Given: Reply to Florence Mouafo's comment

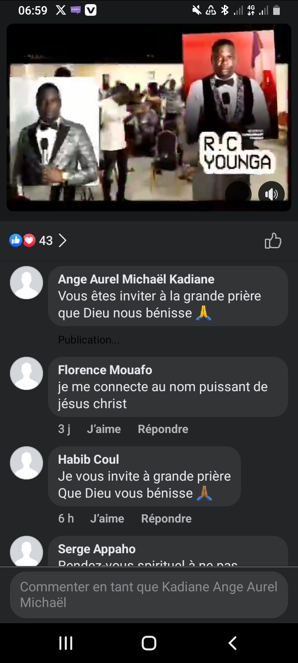Looking at the screenshot, I should (x=163, y=429).
